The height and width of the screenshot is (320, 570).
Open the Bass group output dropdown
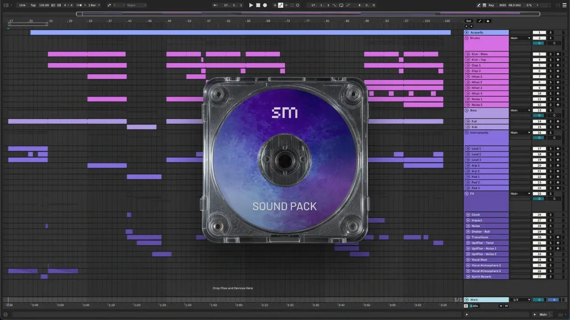tap(520, 110)
